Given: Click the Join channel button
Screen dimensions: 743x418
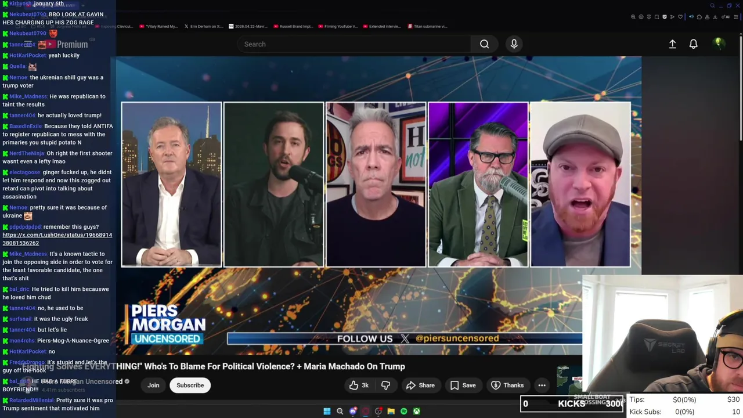Looking at the screenshot, I should (x=153, y=385).
